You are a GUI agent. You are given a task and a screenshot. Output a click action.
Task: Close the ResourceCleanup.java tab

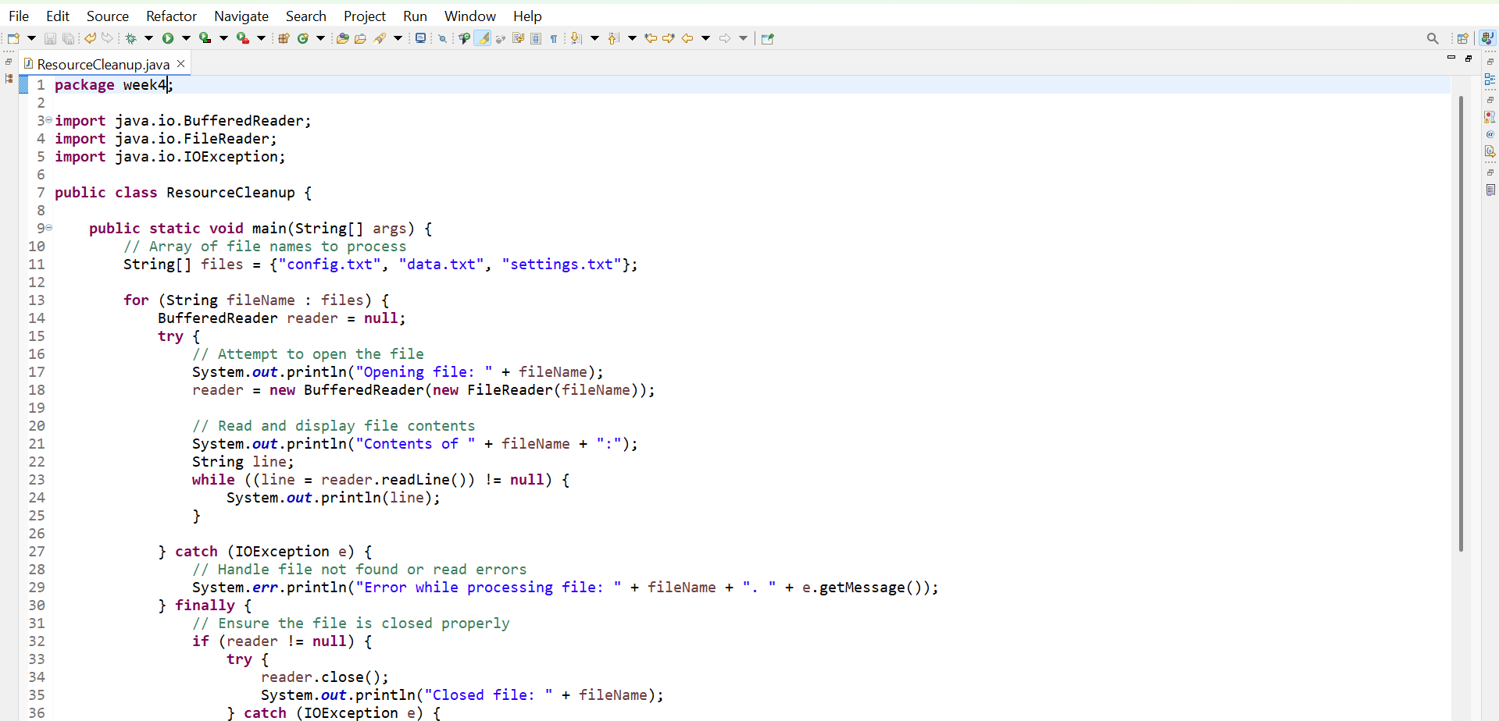coord(181,63)
